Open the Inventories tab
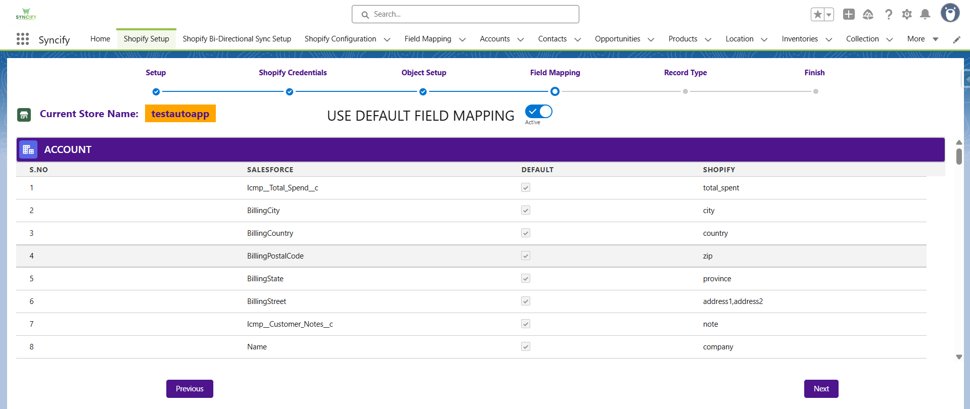Viewport: 970px width, 409px height. click(x=800, y=39)
